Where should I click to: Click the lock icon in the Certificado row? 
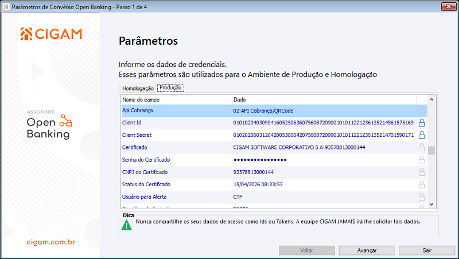click(x=422, y=147)
